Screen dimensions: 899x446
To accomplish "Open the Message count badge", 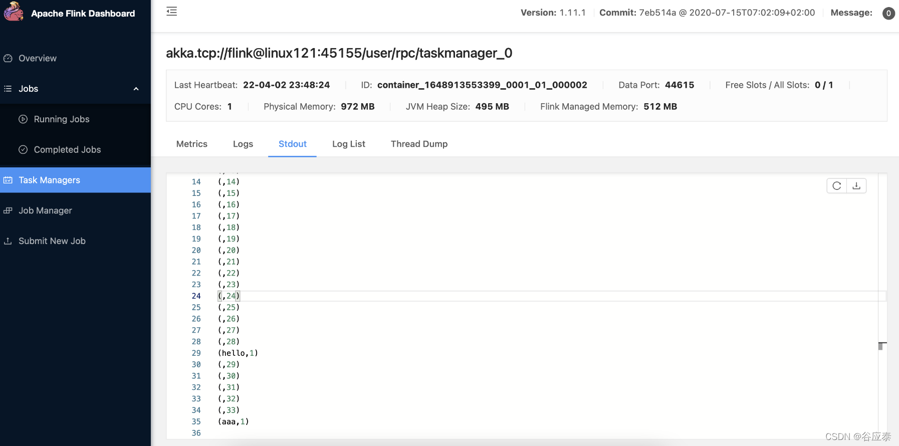I will [888, 13].
